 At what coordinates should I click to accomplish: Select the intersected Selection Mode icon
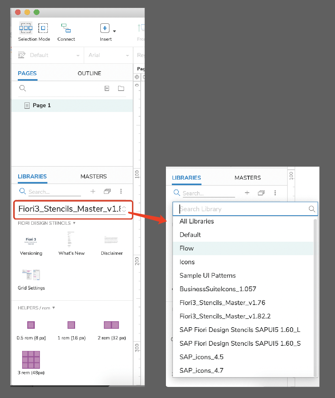26,28
